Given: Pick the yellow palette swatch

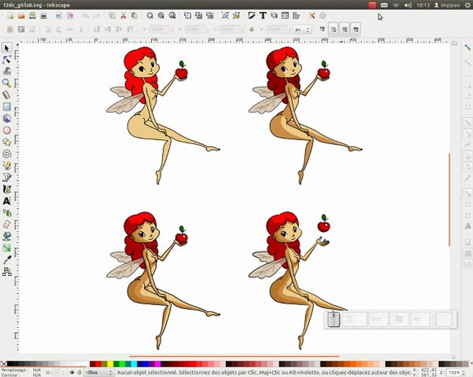Looking at the screenshot, I should (110, 364).
